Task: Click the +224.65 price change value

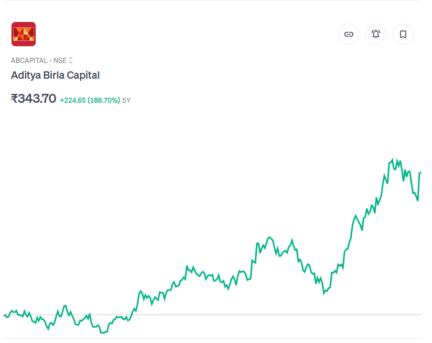Action: pos(73,100)
